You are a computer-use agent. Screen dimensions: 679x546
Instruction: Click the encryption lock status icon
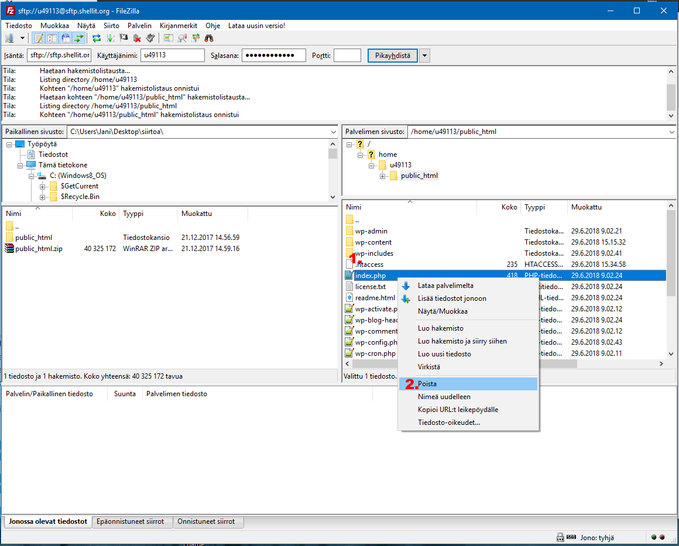tap(560, 537)
